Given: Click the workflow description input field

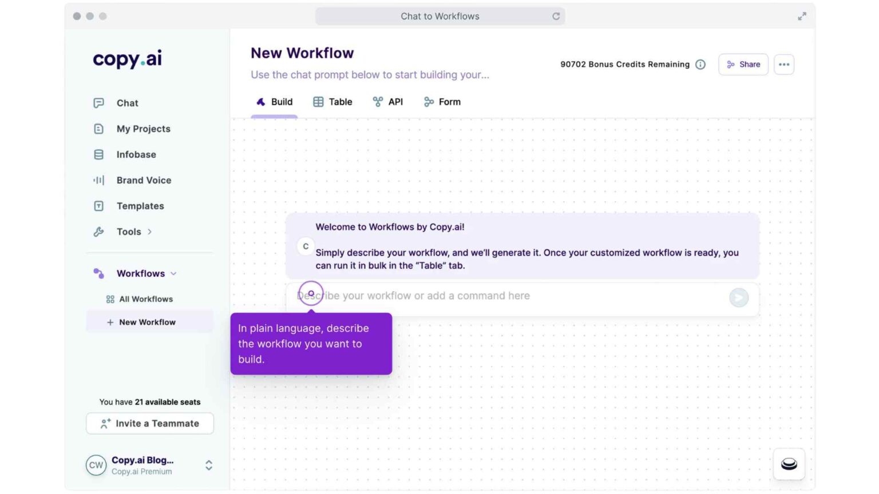Looking at the screenshot, I should pos(515,296).
